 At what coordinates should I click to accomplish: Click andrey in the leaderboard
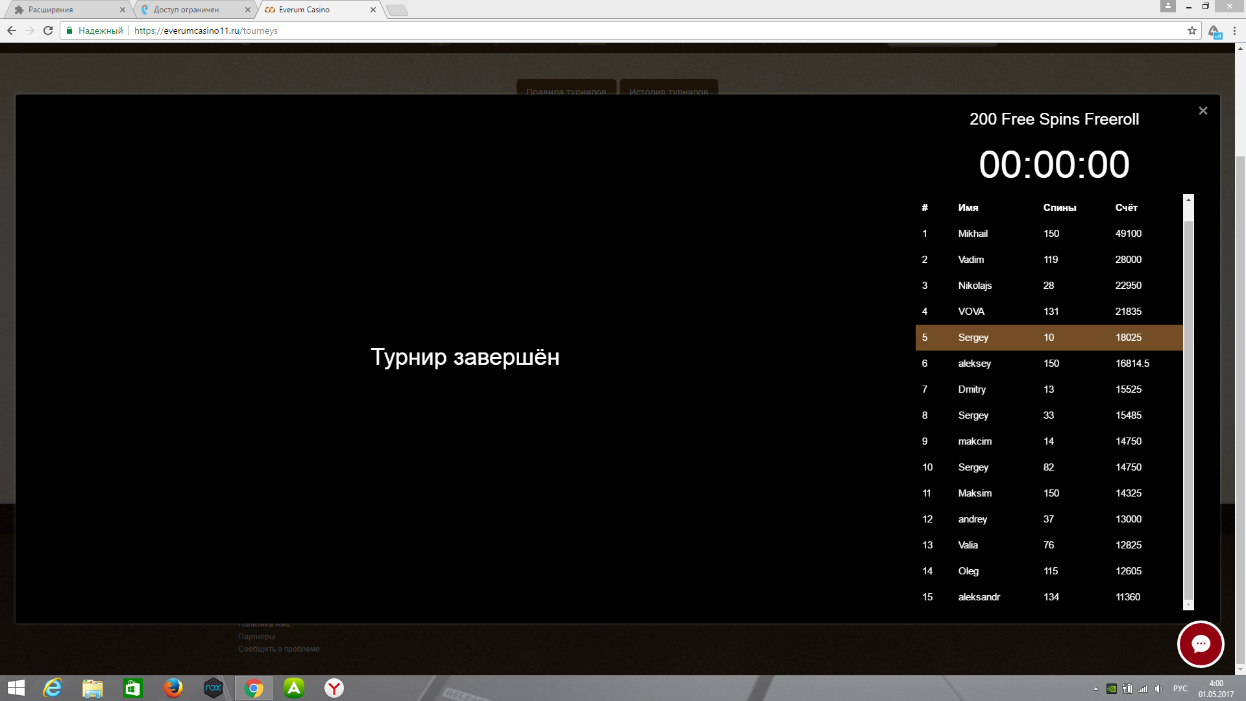(x=972, y=519)
